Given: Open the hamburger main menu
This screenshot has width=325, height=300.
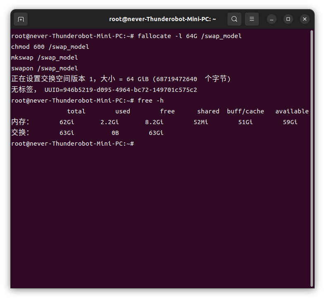Looking at the screenshot, I should 252,19.
